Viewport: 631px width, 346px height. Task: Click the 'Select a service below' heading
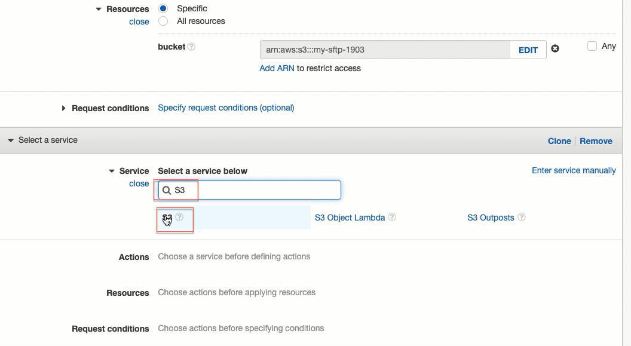point(203,171)
